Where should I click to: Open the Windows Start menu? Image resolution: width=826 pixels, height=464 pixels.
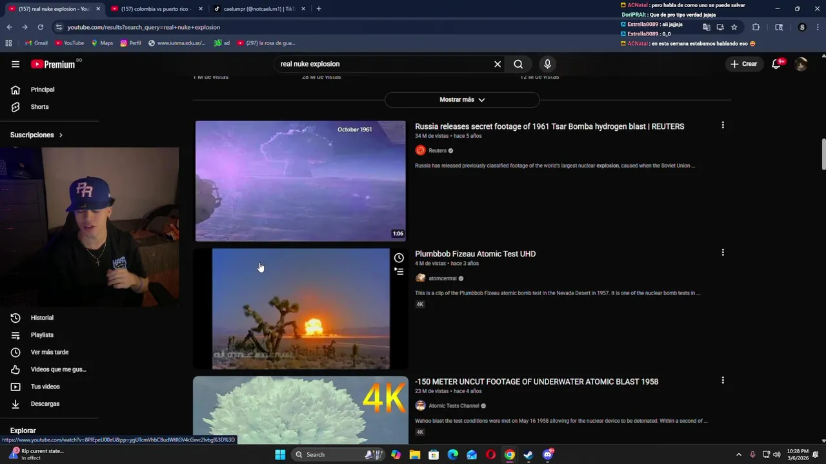[x=280, y=454]
